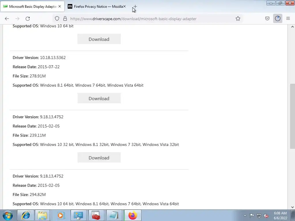The image size is (295, 221).
Task: Switch to Microsoft Basic Display Adapter tab
Action: (32, 7)
